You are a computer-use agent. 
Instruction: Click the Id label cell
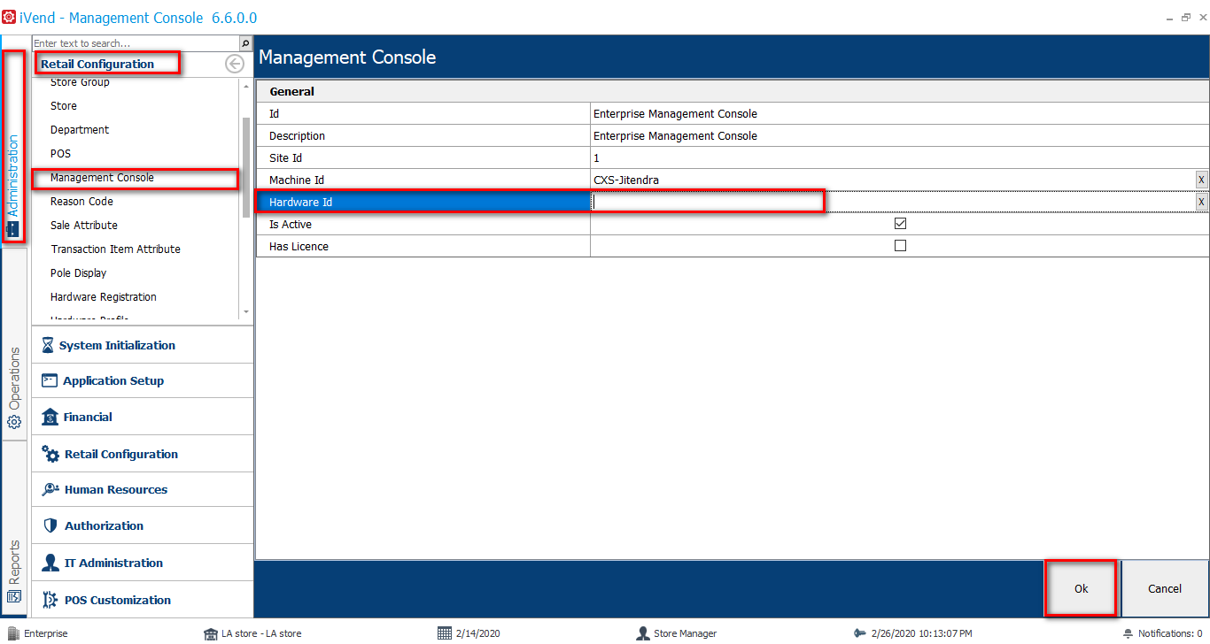[x=423, y=114]
